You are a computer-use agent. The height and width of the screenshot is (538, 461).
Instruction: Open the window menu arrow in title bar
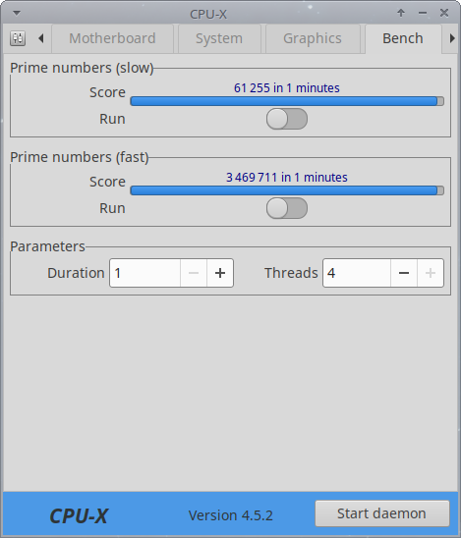point(16,13)
